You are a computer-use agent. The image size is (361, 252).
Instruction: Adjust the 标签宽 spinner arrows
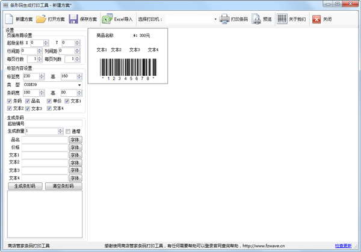[x=42, y=76]
